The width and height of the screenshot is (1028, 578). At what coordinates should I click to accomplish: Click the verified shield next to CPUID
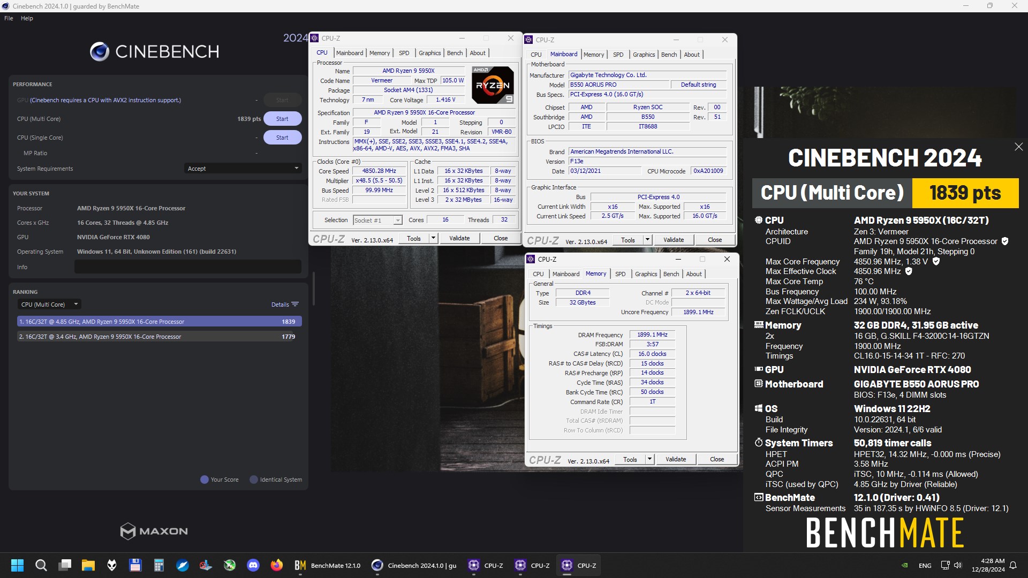(x=1005, y=241)
